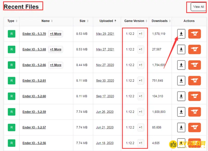Expand +1 More next to Ender IO 5.2.66
Screen dimensions: 208x151
click(56, 65)
